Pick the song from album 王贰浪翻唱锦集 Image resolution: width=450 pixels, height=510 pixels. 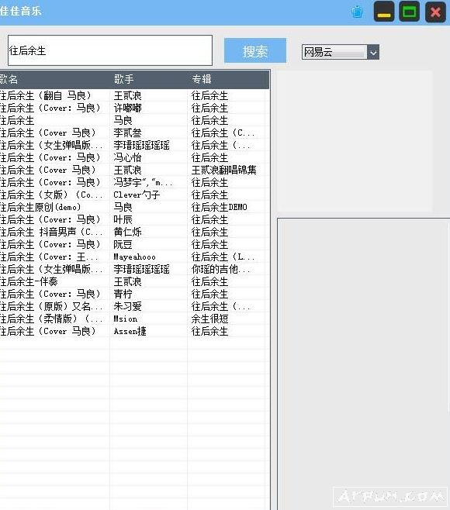coord(133,170)
